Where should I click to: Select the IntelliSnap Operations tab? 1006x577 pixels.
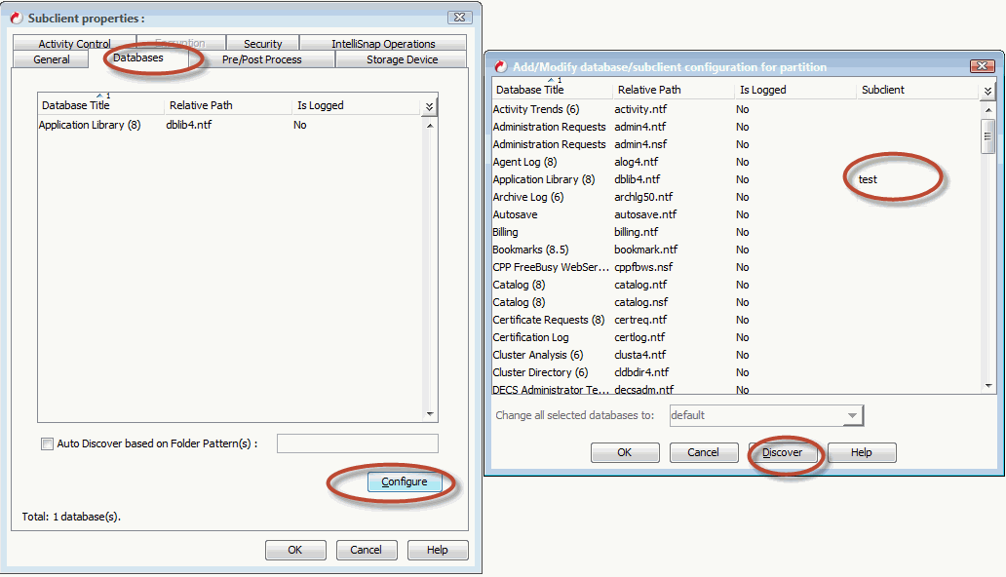coord(383,44)
